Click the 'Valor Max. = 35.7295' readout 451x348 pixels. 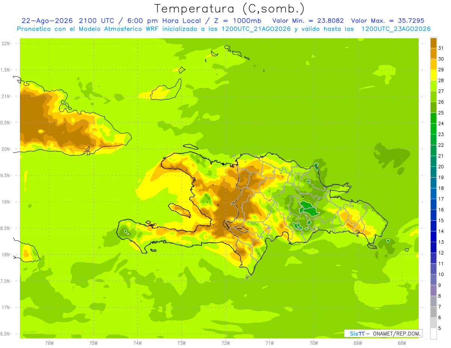tap(388, 21)
